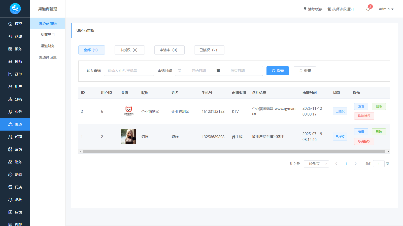Open the 商城 shop sidebar icon

(10, 36)
